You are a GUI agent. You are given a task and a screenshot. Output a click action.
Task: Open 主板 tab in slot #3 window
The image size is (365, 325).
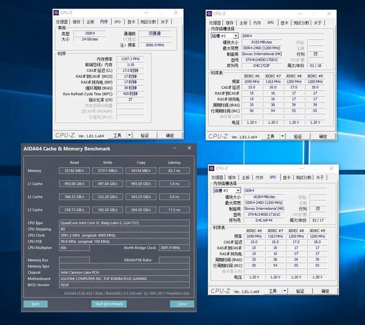pos(245,177)
